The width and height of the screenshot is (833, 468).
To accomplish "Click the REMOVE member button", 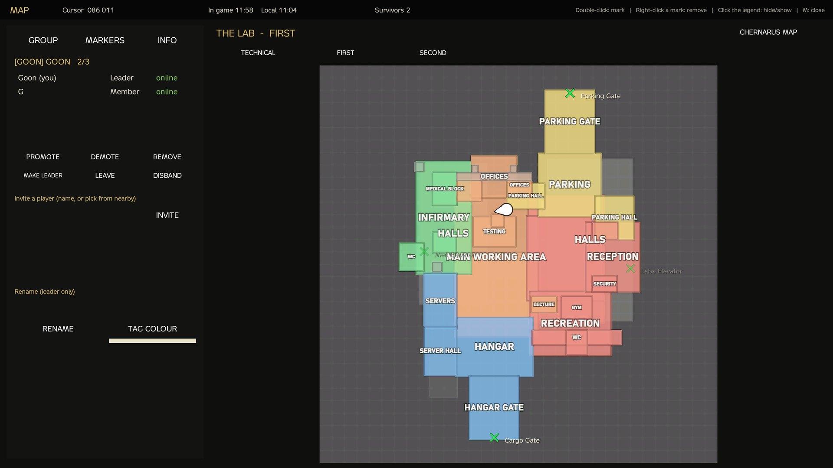I will (167, 157).
